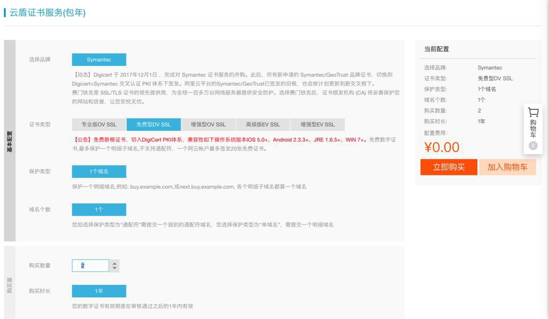Click 购买数量 value 2 in summary
The height and width of the screenshot is (319, 549).
point(479,110)
